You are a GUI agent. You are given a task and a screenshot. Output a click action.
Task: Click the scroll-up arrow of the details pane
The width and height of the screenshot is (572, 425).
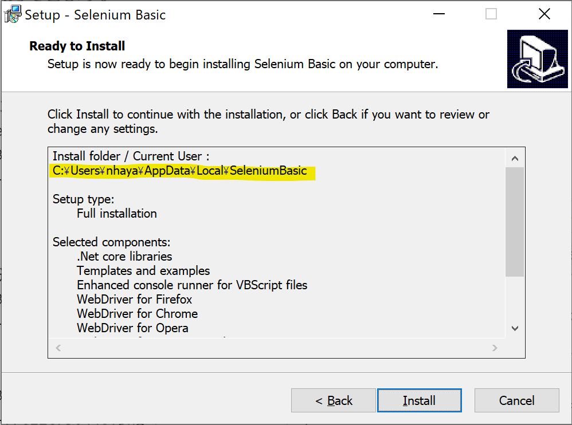[x=515, y=156]
